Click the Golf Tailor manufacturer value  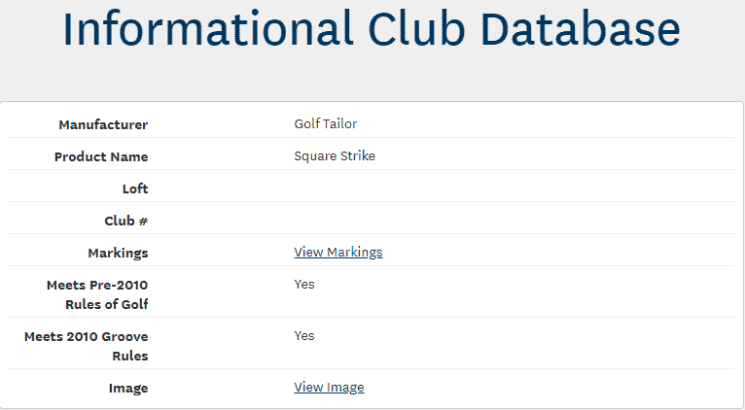click(326, 123)
